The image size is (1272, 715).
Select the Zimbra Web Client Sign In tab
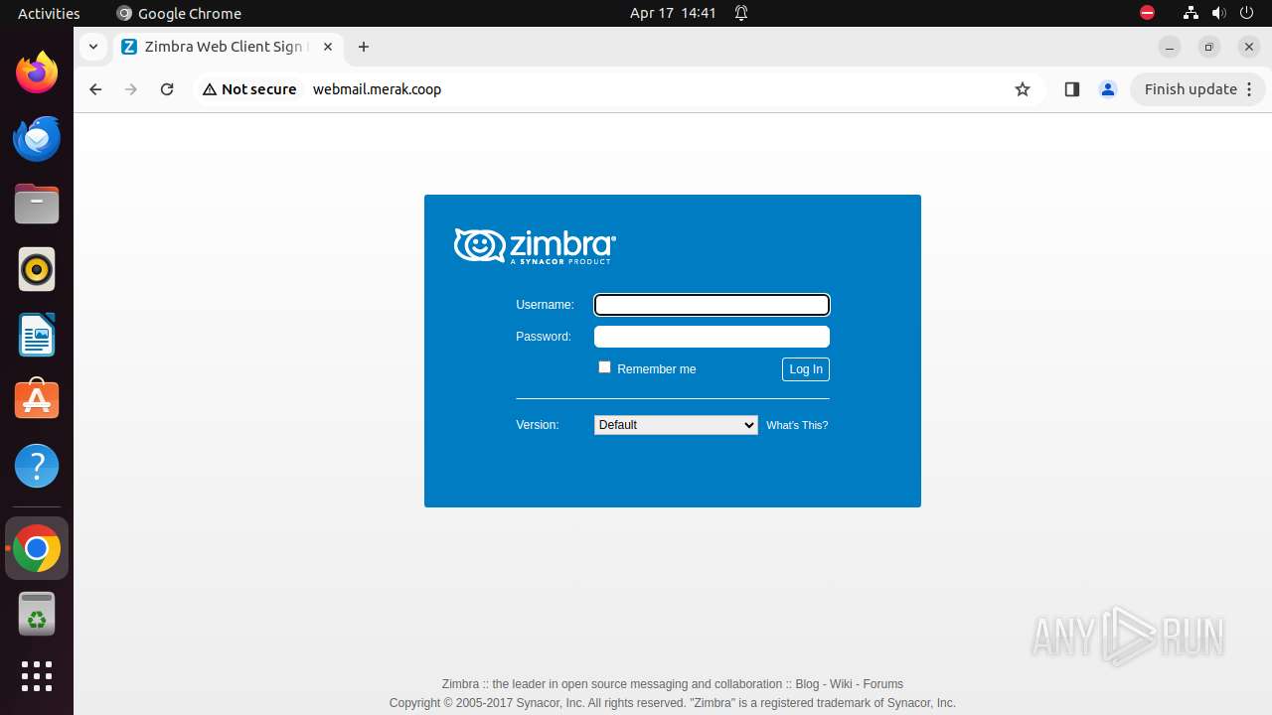coord(229,47)
